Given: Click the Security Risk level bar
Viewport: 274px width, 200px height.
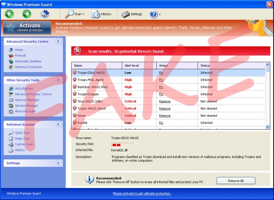Looking at the screenshot, I should 123,145.
